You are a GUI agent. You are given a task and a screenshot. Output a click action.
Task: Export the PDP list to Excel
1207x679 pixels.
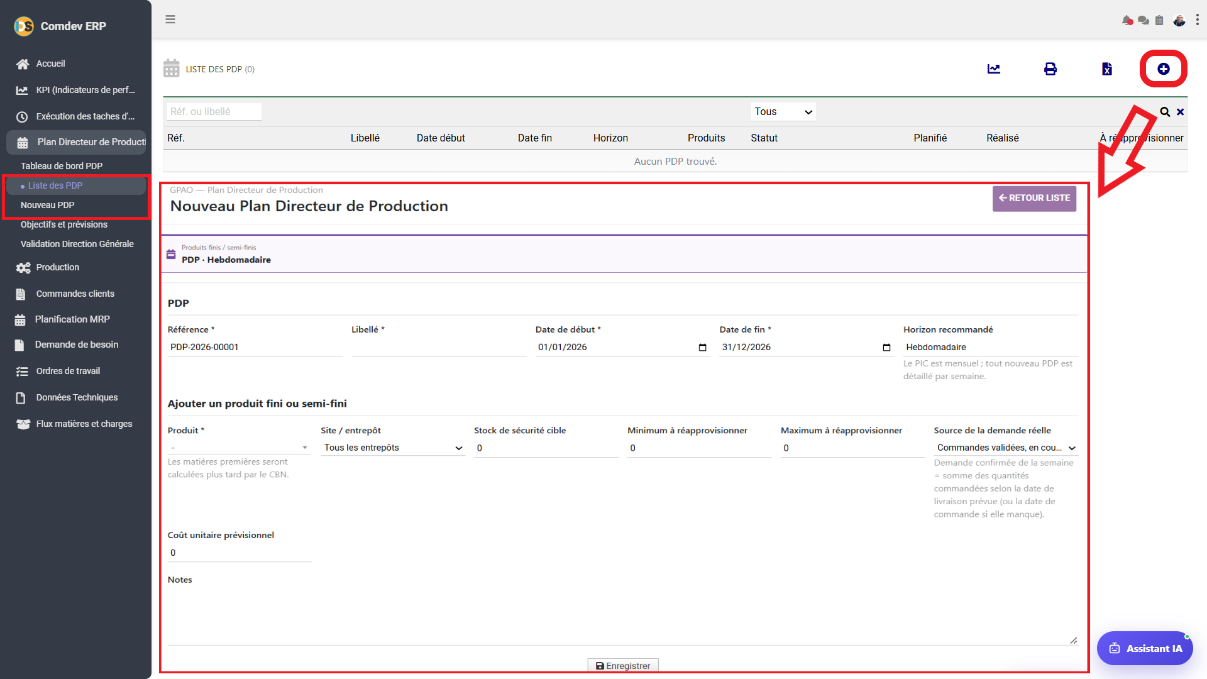point(1107,69)
